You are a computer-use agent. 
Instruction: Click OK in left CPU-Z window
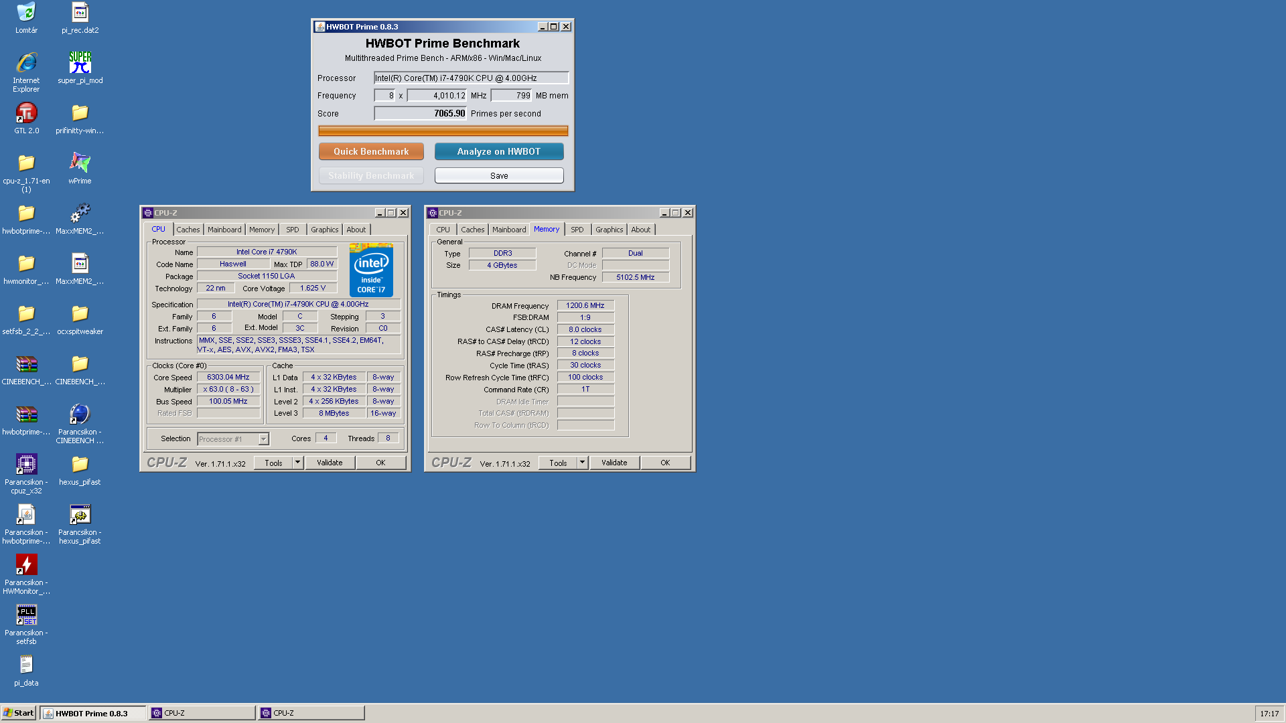coord(380,463)
